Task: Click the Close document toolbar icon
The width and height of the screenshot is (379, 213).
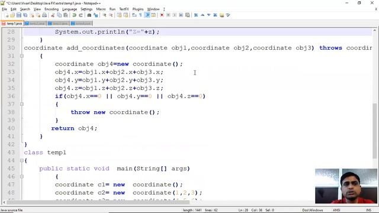Action: [x=32, y=15]
